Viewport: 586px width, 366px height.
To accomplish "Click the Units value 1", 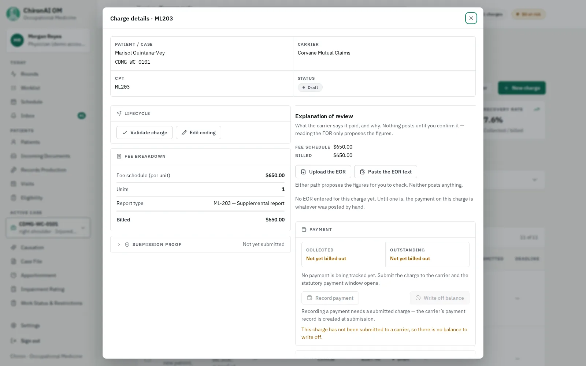I will point(283,189).
